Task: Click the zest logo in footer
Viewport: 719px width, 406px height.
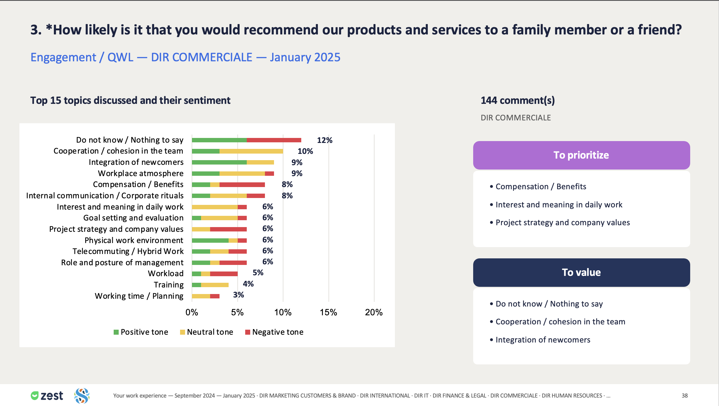Action: click(x=47, y=396)
